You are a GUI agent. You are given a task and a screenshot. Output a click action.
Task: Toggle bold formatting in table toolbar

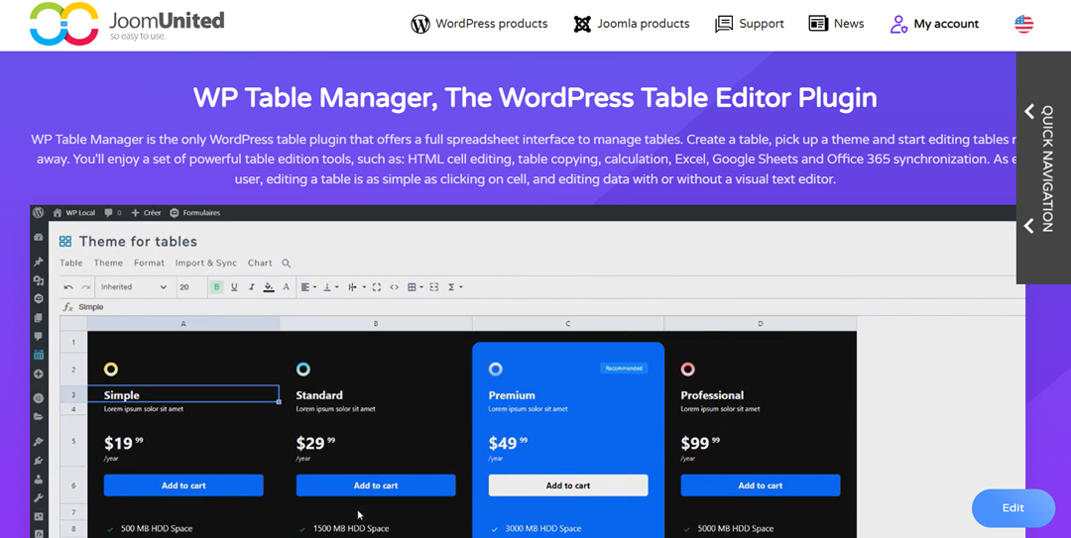pyautogui.click(x=216, y=287)
